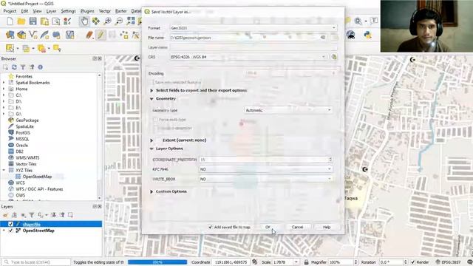Select the Pan Map hand tool
473x266 pixels.
(x=84, y=21)
